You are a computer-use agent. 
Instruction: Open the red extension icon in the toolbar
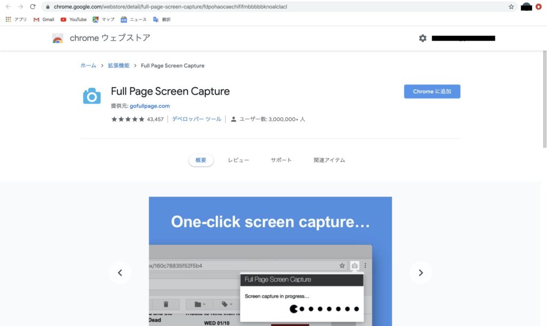(538, 6)
